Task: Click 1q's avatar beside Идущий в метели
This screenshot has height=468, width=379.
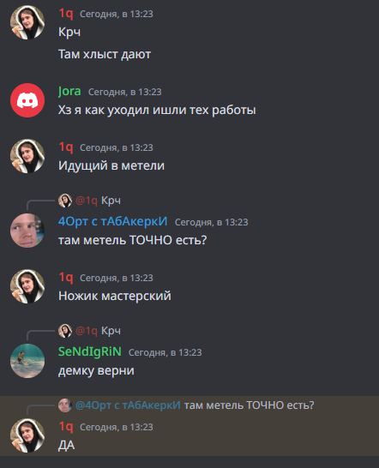Action: point(27,156)
